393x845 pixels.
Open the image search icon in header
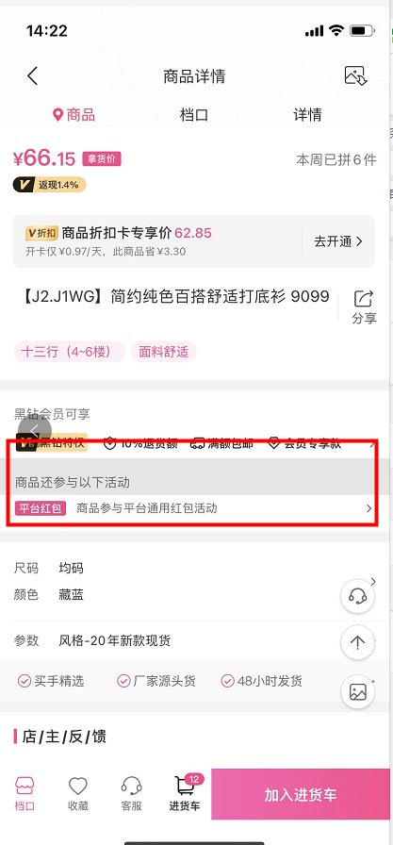(x=355, y=76)
